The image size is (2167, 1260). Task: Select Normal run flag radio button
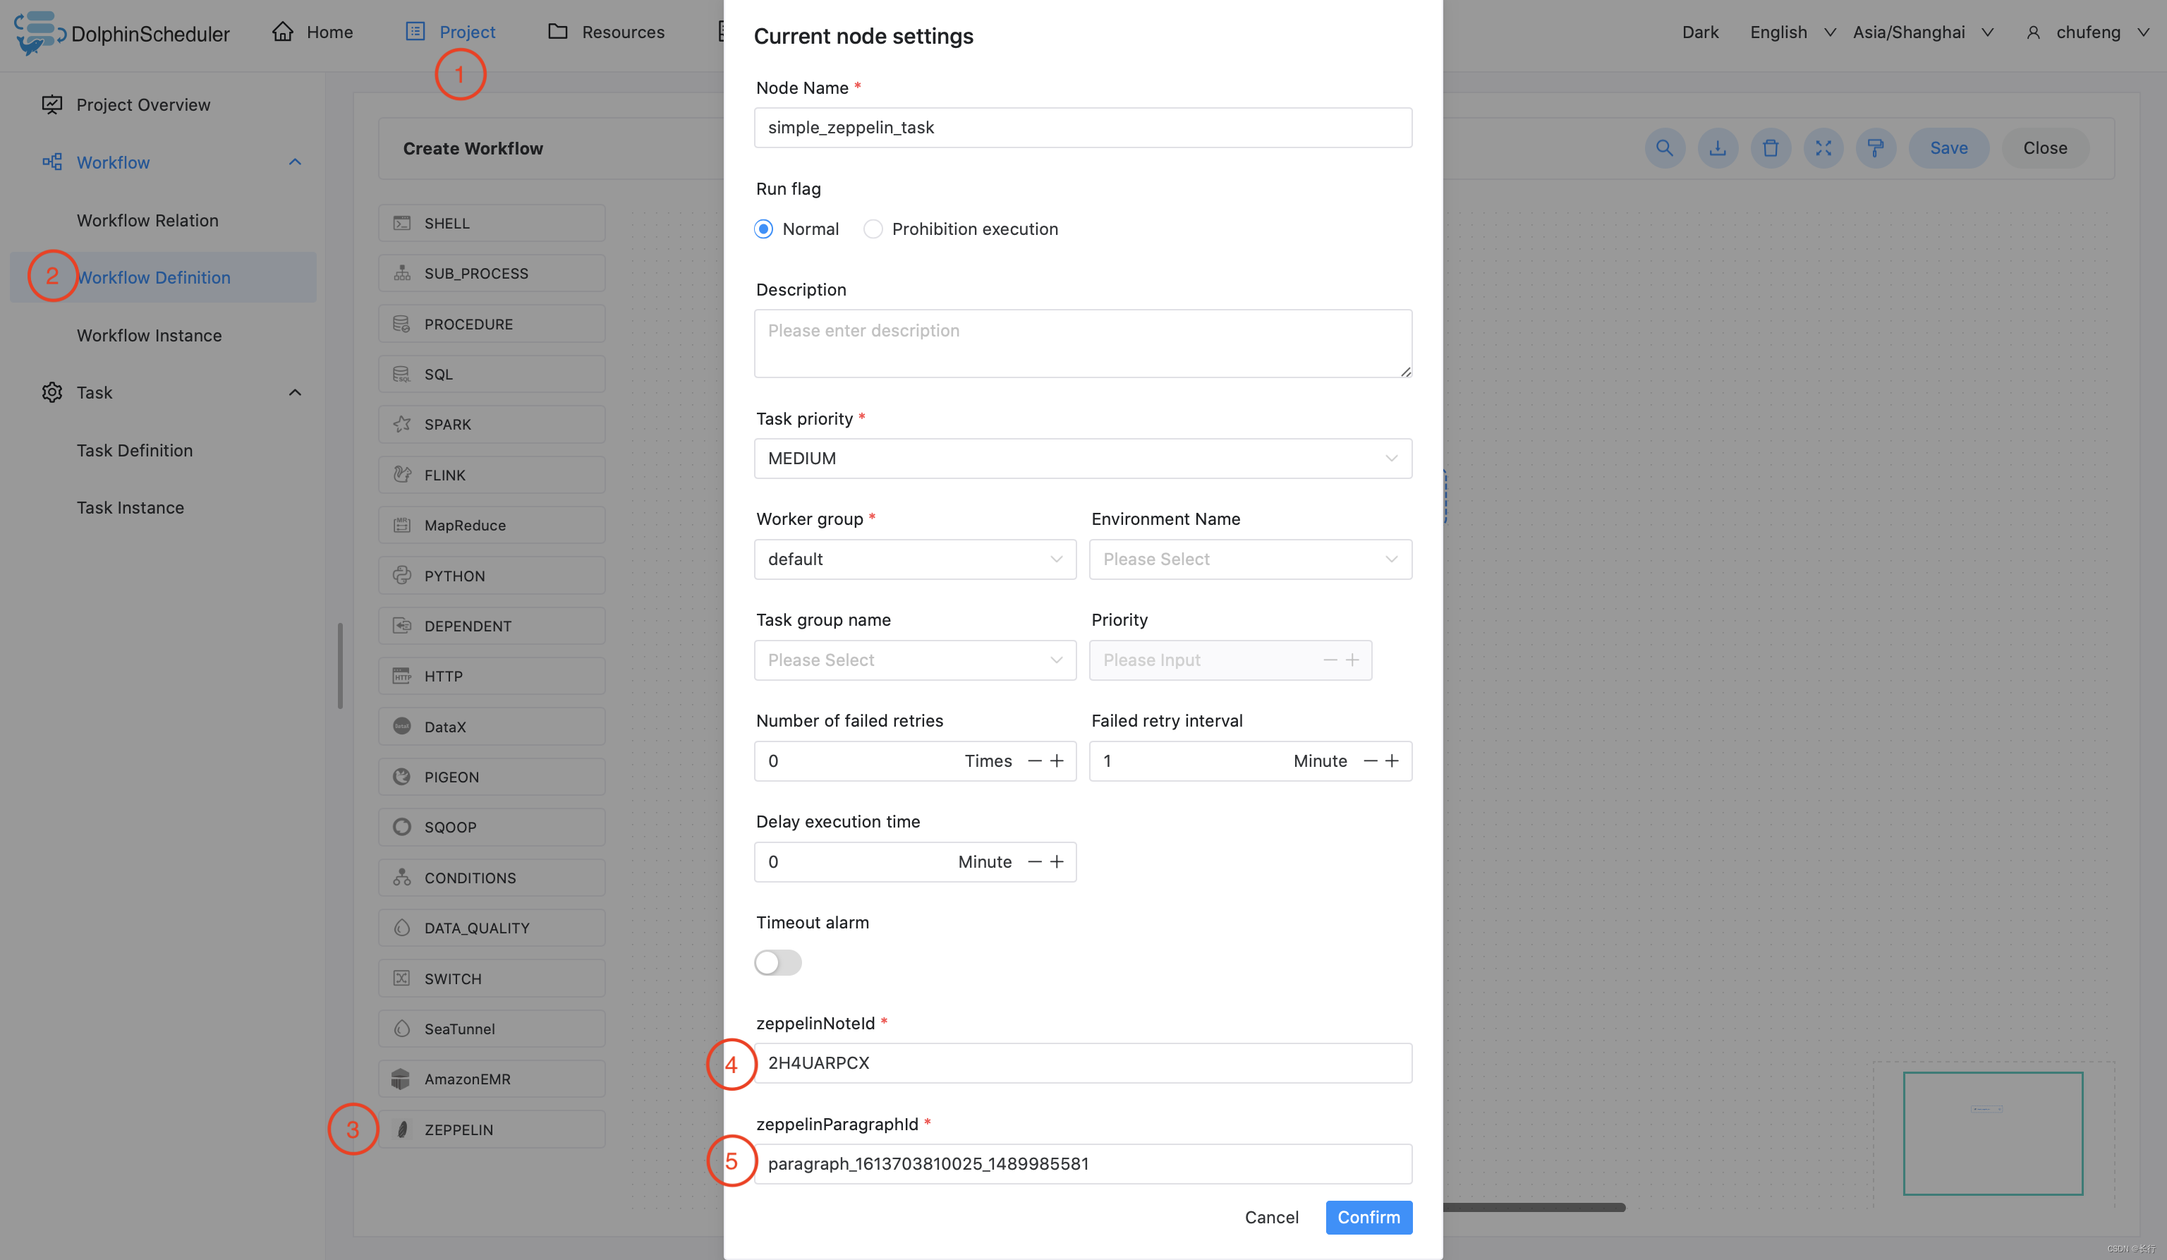[763, 229]
